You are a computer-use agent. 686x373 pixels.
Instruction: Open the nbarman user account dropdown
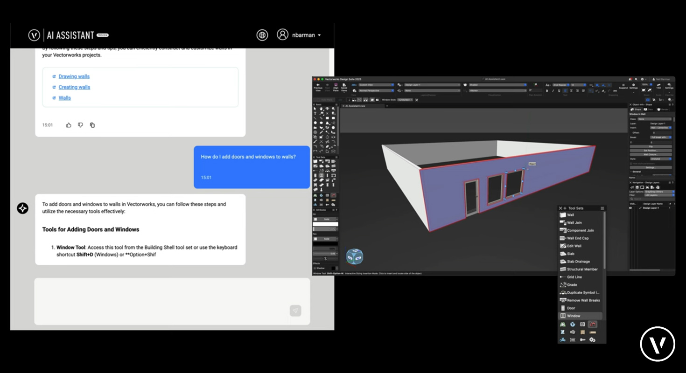pos(299,35)
